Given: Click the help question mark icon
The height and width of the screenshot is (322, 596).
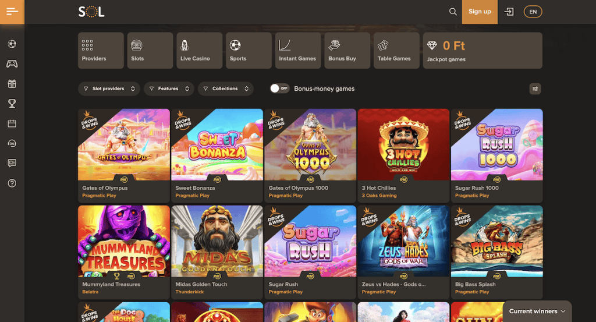Looking at the screenshot, I should coord(12,183).
